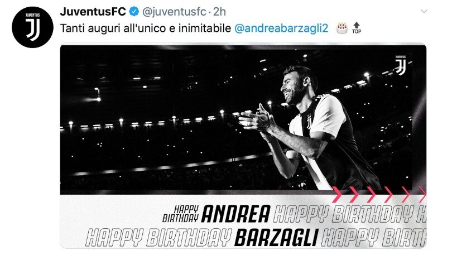Click the TOP arrow emoji

click(x=357, y=28)
